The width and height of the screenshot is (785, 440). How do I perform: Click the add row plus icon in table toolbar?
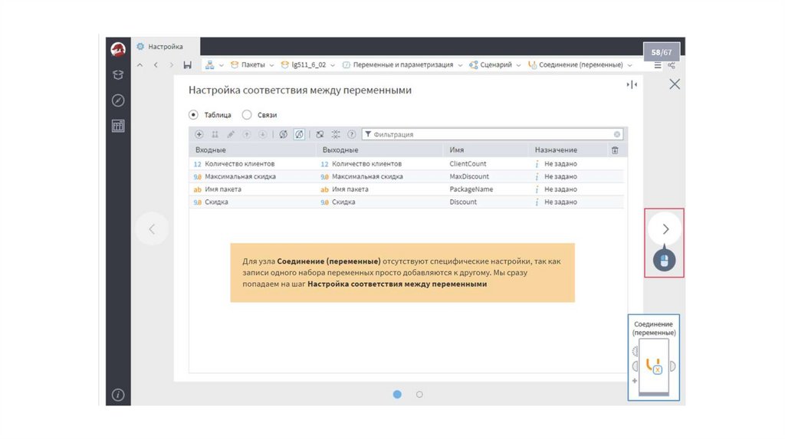[199, 134]
